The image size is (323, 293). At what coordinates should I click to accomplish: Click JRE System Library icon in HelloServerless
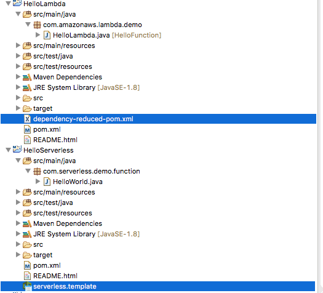[x=27, y=235]
